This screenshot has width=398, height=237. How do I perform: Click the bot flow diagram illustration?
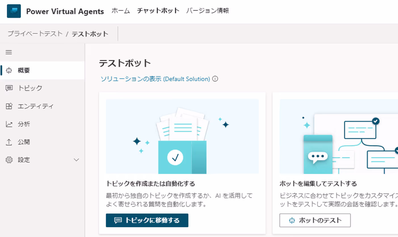(339, 136)
